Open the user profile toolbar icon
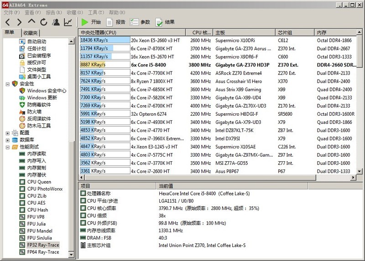This screenshot has height=261, width=365. click(56, 22)
